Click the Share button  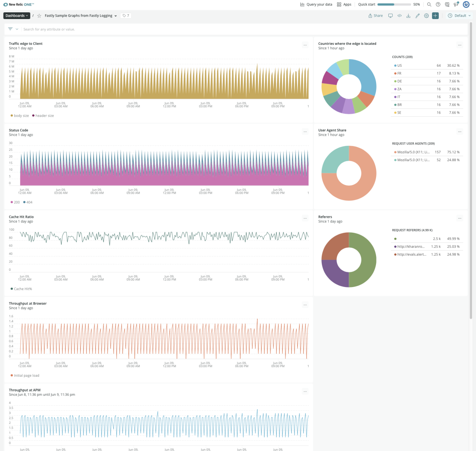point(375,16)
